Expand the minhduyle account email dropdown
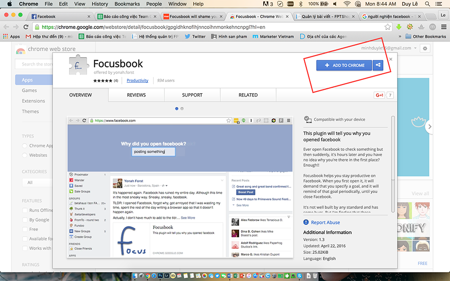Image resolution: width=450 pixels, height=281 pixels. (415, 48)
